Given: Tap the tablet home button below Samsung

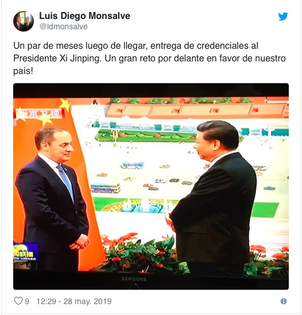Looking at the screenshot, I should click(x=134, y=287).
